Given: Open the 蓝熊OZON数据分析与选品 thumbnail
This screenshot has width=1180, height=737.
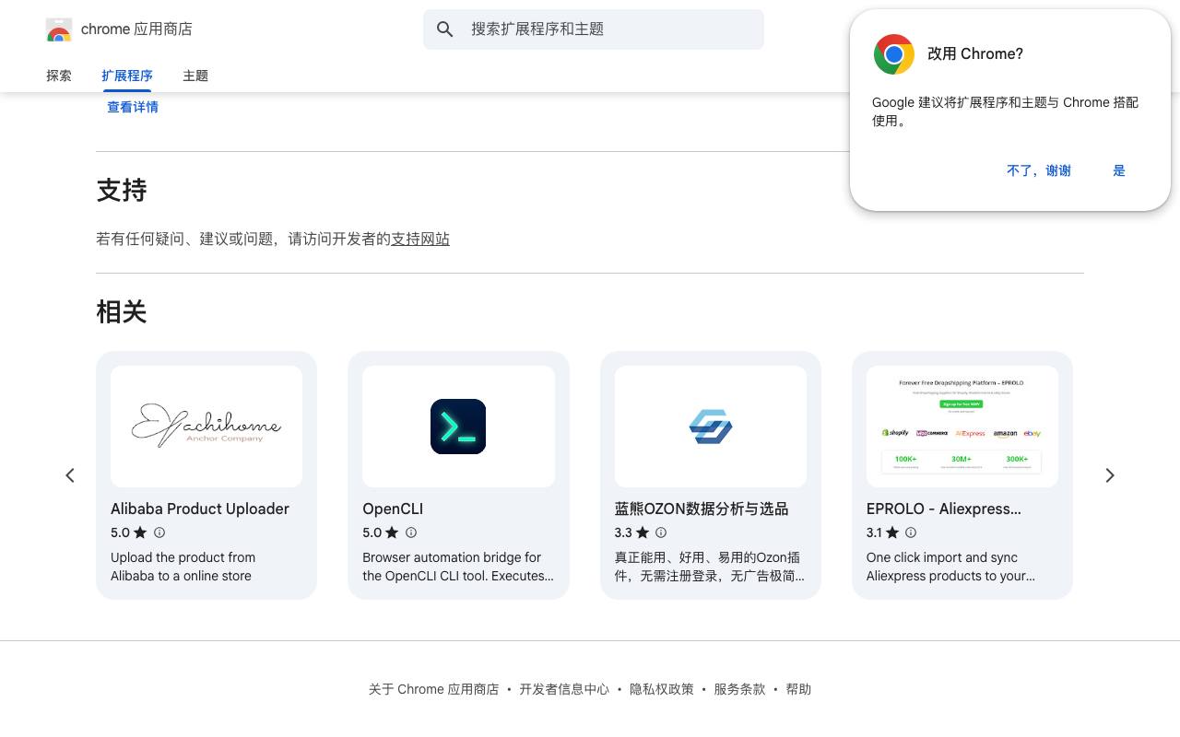Looking at the screenshot, I should click(x=711, y=427).
